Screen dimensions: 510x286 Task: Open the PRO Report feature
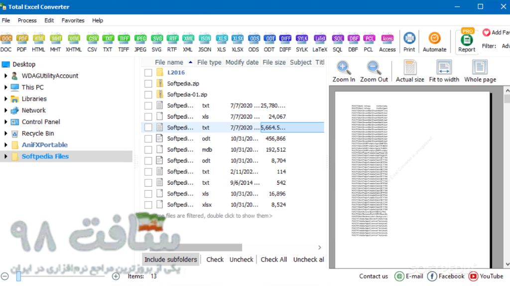coord(467,42)
